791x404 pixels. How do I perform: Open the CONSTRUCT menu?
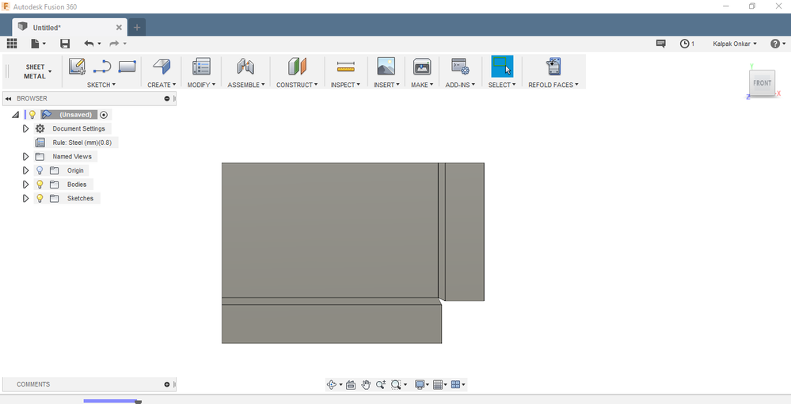297,85
